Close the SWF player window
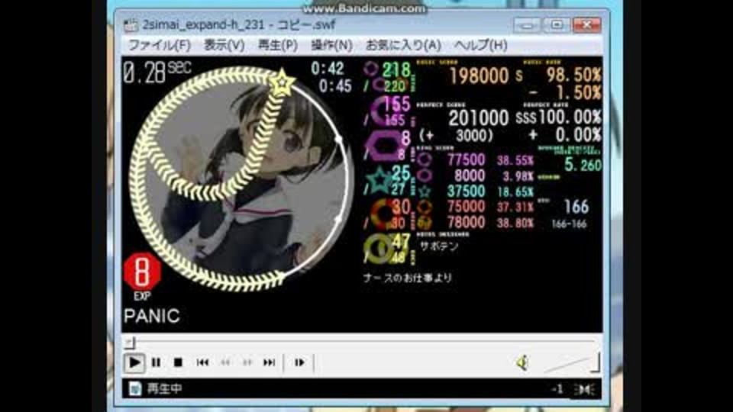The image size is (733, 412). [587, 25]
